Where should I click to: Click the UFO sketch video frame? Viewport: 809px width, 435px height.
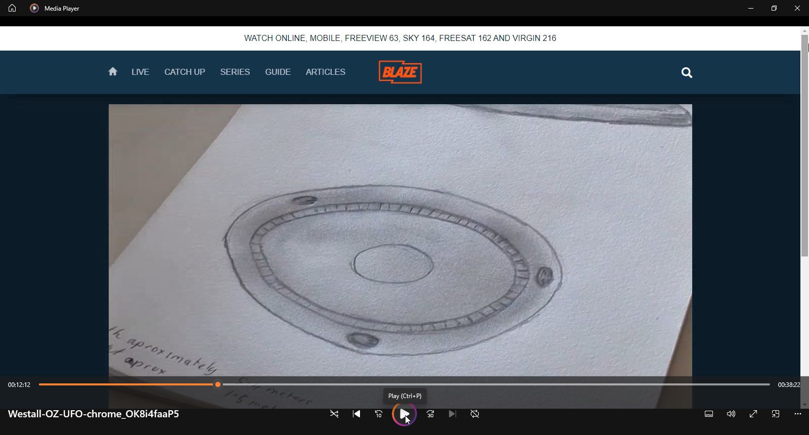point(400,256)
